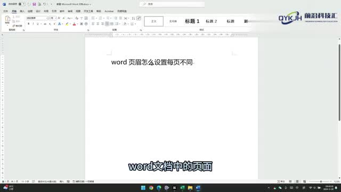Switch to the Design (设计) ribbon tab

38,11
